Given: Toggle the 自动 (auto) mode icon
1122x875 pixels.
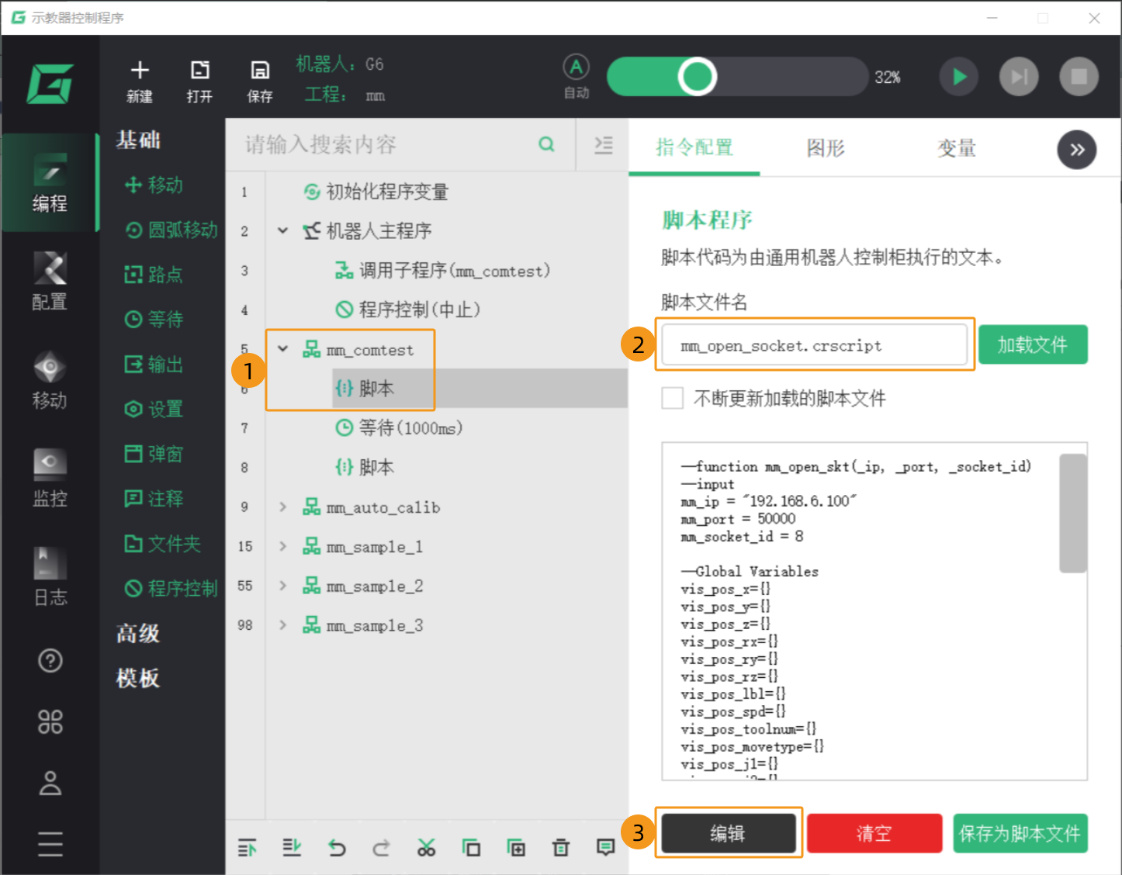Looking at the screenshot, I should pos(576,76).
